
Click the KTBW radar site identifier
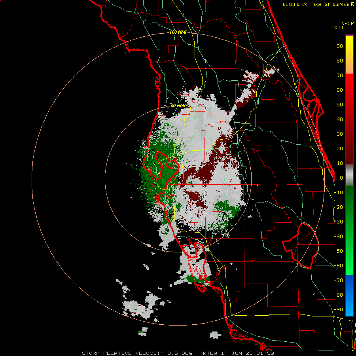pyautogui.click(x=210, y=353)
